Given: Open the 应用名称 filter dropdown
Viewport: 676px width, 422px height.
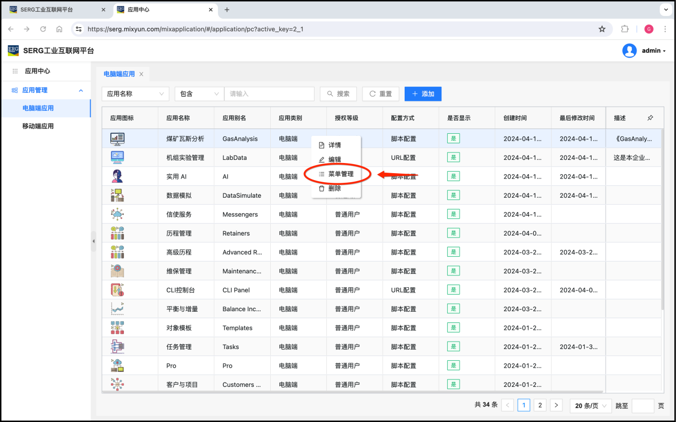Looking at the screenshot, I should (135, 94).
